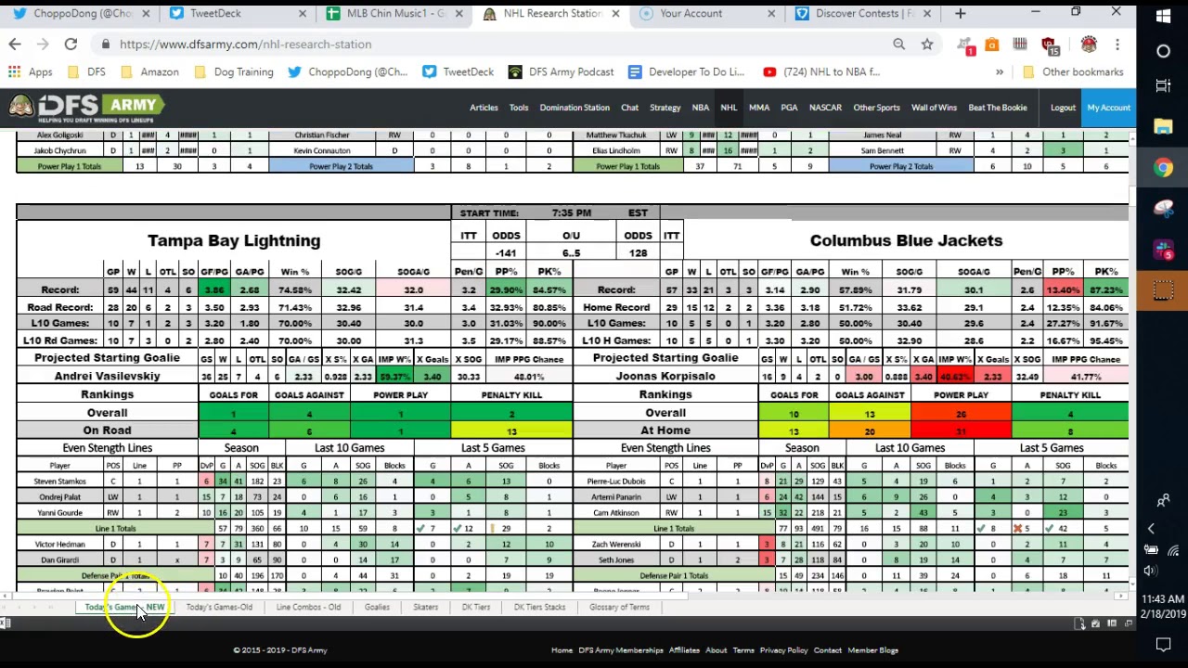Bookmark this page with the star icon

tap(927, 44)
